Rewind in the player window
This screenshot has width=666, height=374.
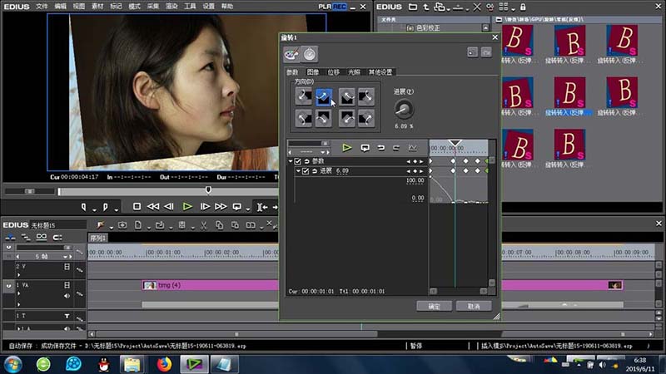coord(153,206)
